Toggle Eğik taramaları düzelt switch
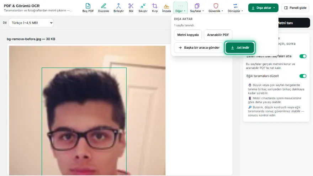 click(x=303, y=76)
